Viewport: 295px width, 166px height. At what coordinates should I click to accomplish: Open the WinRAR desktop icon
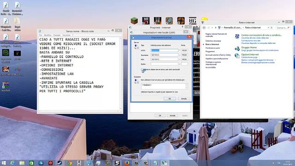[6, 87]
